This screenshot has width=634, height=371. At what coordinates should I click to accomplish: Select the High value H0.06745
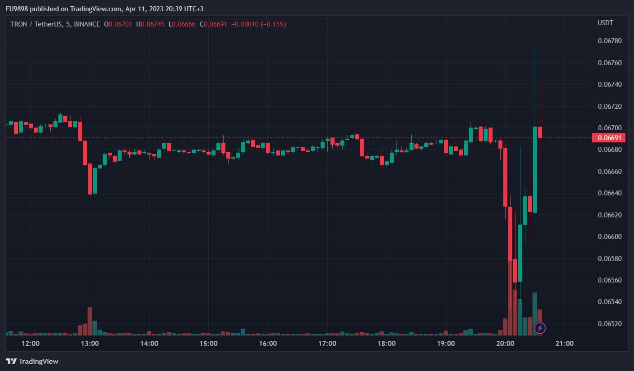coord(150,24)
